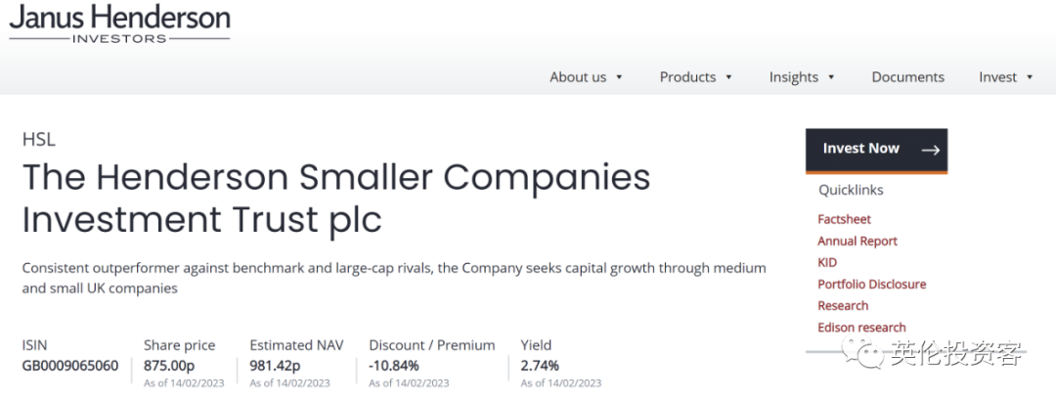Open the Portfolio Disclosure link

tap(871, 284)
